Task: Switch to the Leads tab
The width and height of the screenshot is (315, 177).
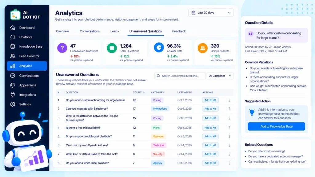Action: click(114, 31)
